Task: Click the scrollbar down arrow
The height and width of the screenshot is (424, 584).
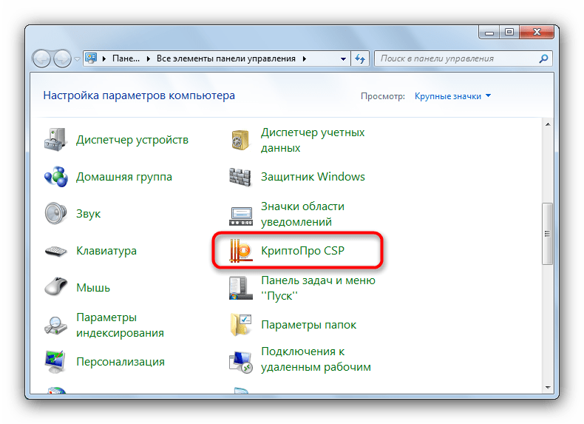Action: pyautogui.click(x=548, y=388)
